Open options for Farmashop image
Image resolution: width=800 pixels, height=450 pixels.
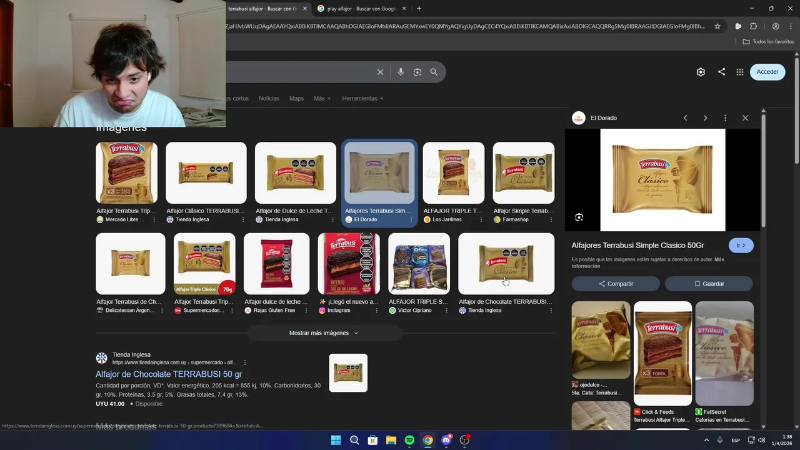(x=551, y=220)
